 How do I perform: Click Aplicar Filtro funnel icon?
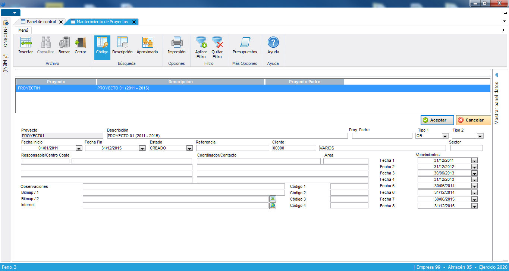pyautogui.click(x=201, y=43)
